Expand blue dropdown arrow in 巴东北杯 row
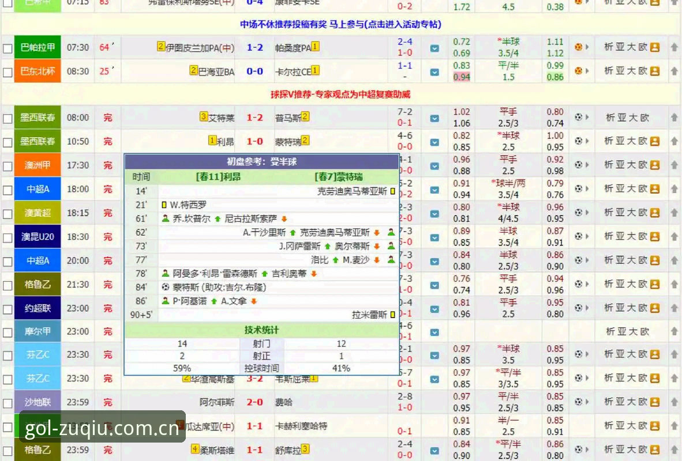Image resolution: width=682 pixels, height=461 pixels. pos(434,72)
